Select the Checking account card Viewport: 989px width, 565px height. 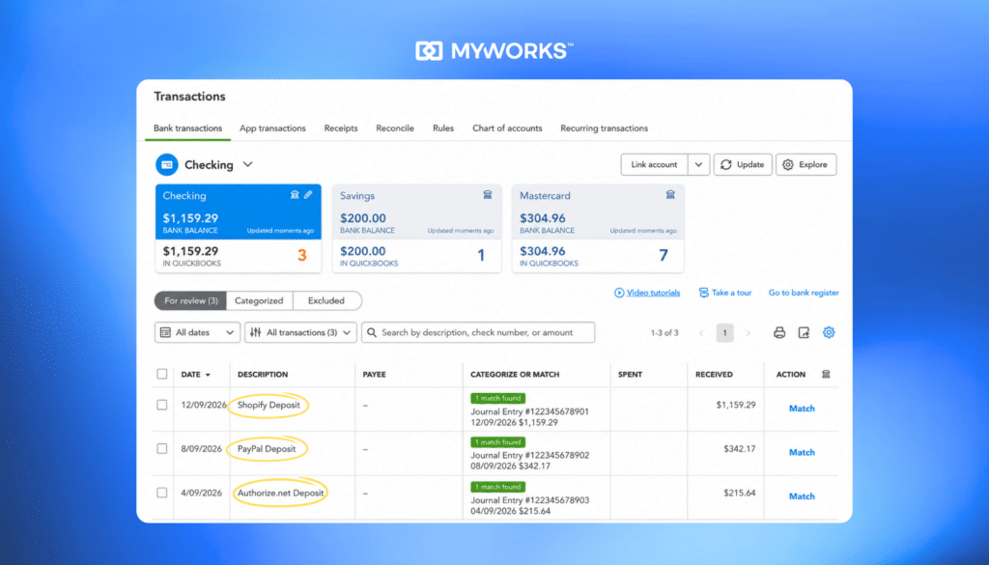239,228
